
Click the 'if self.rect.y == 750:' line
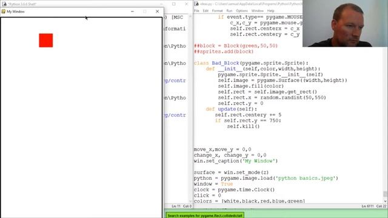pos(248,121)
